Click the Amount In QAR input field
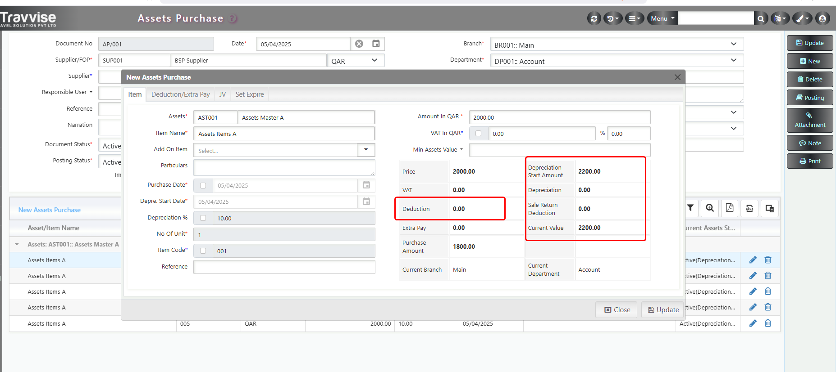The height and width of the screenshot is (372, 836). [x=560, y=117]
